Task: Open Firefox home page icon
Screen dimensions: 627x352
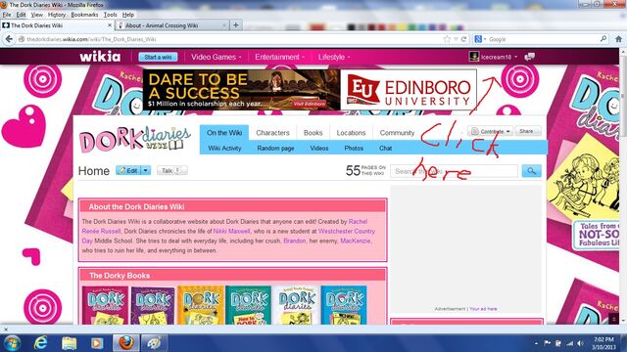Action: (618, 39)
